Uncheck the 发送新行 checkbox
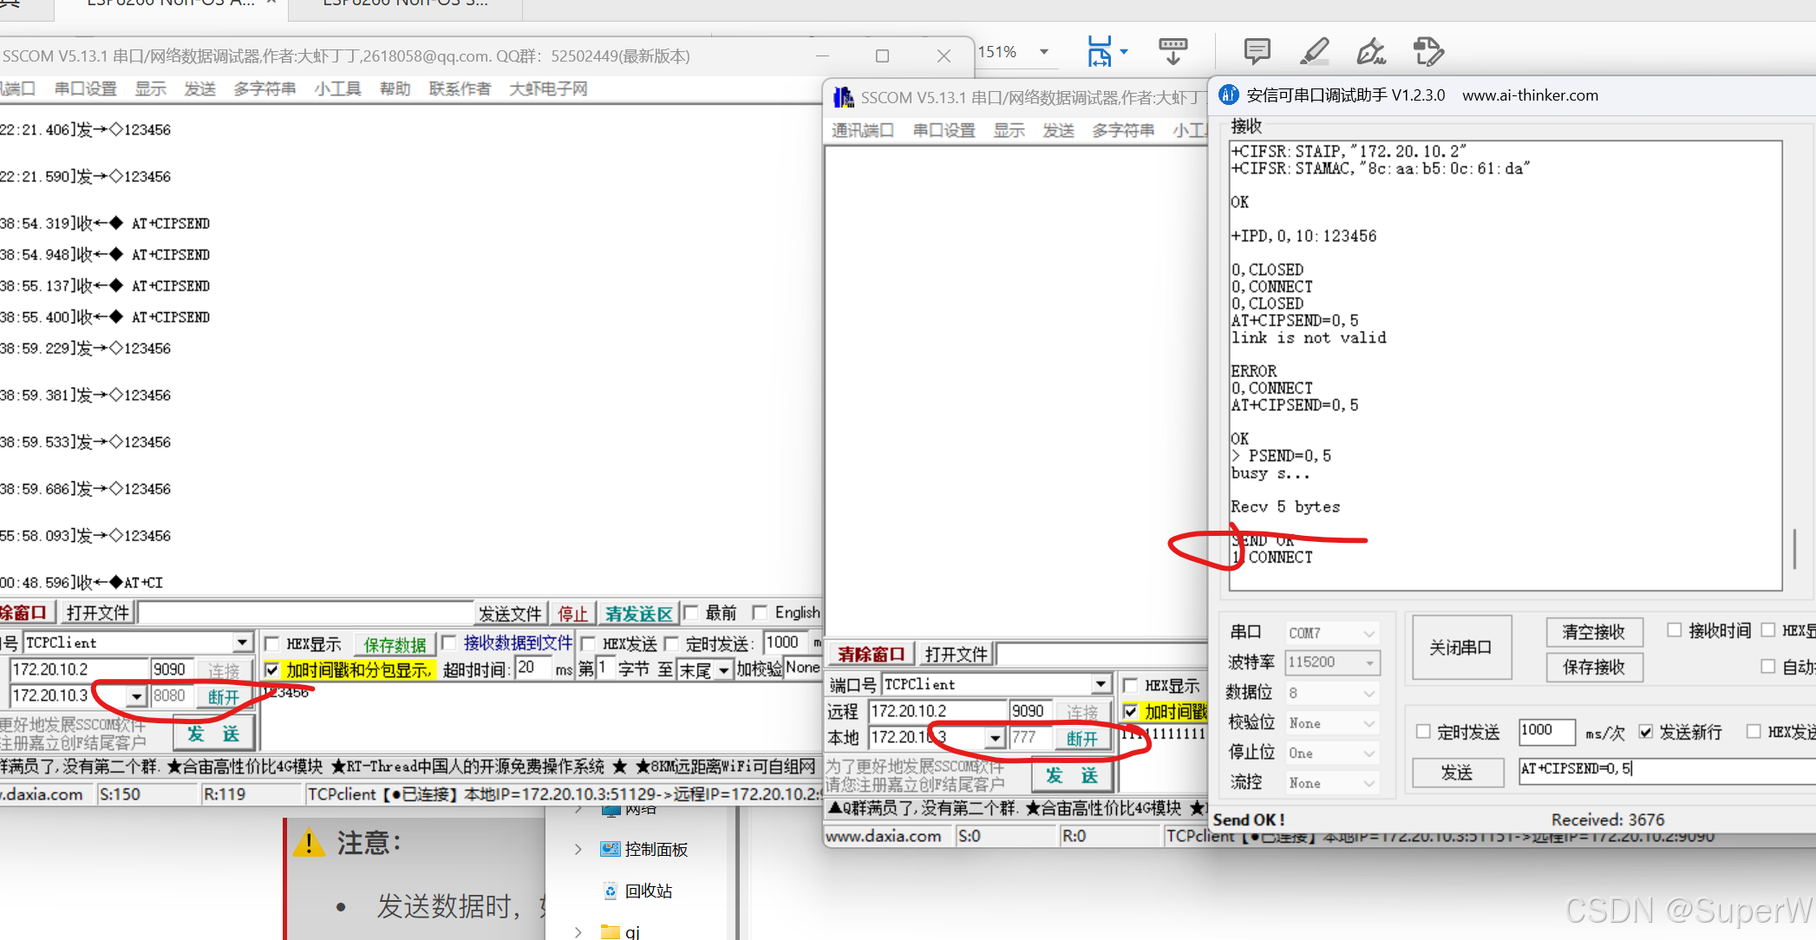Viewport: 1816px width, 940px height. [1645, 732]
